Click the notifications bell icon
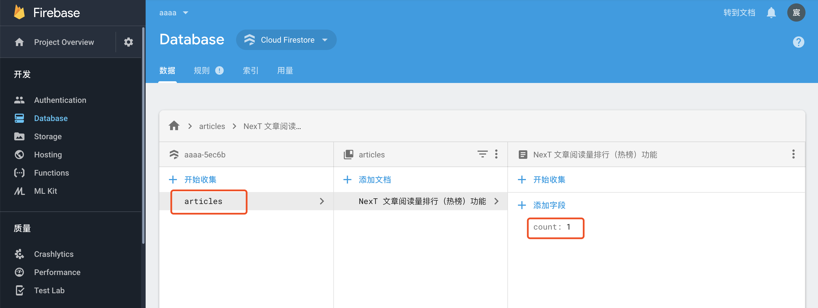The height and width of the screenshot is (308, 818). tap(771, 13)
